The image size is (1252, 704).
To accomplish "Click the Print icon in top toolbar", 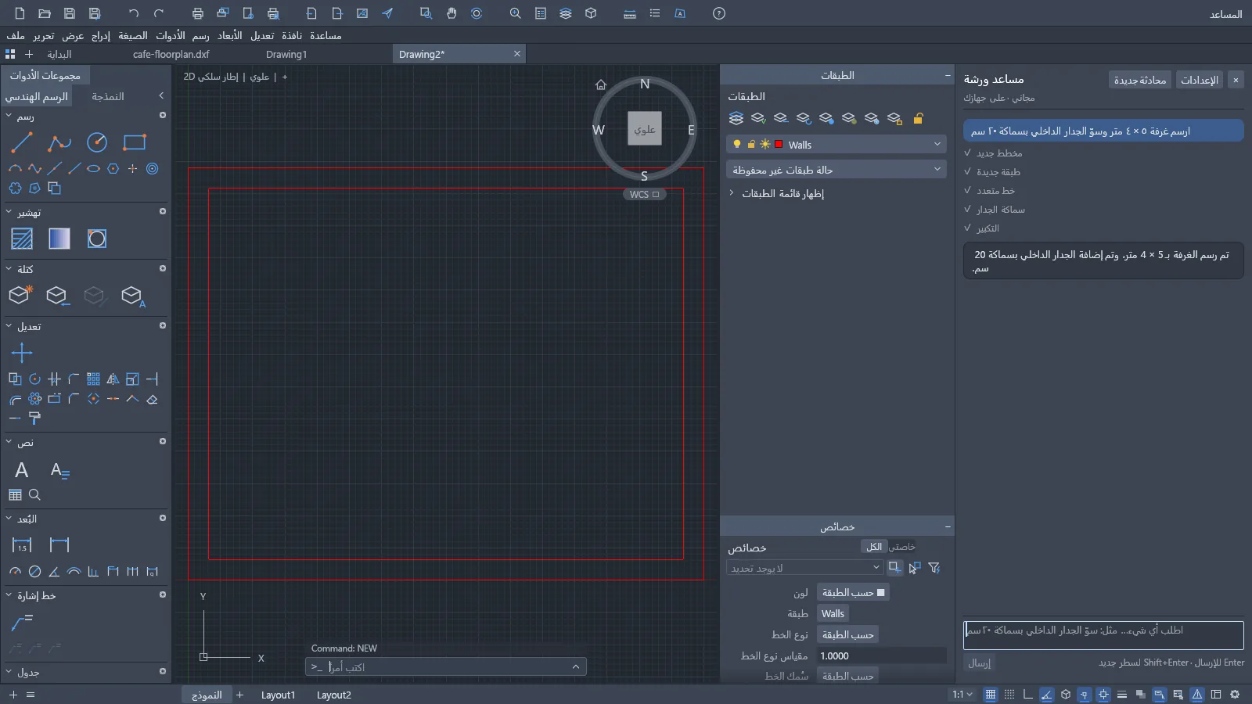I will (x=198, y=13).
